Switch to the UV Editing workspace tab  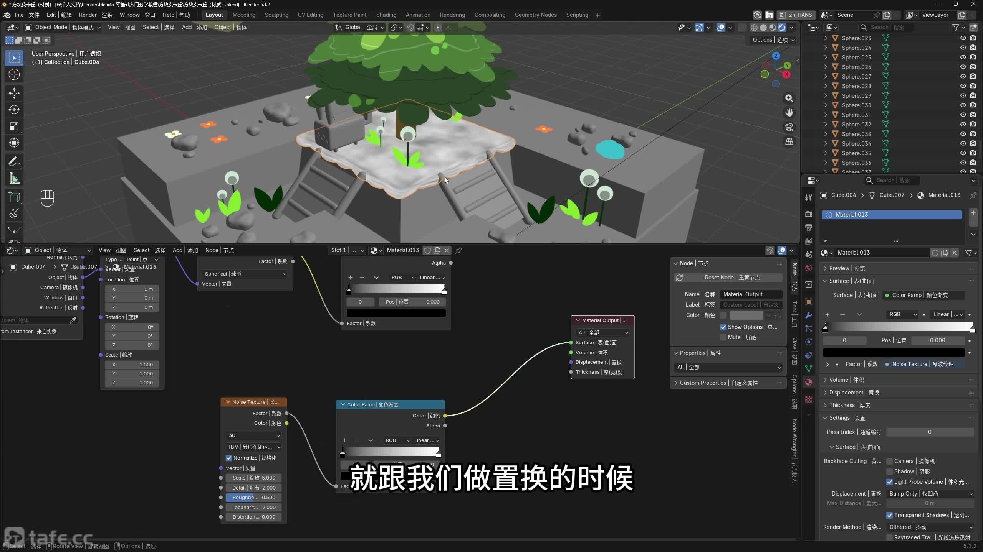pos(311,15)
